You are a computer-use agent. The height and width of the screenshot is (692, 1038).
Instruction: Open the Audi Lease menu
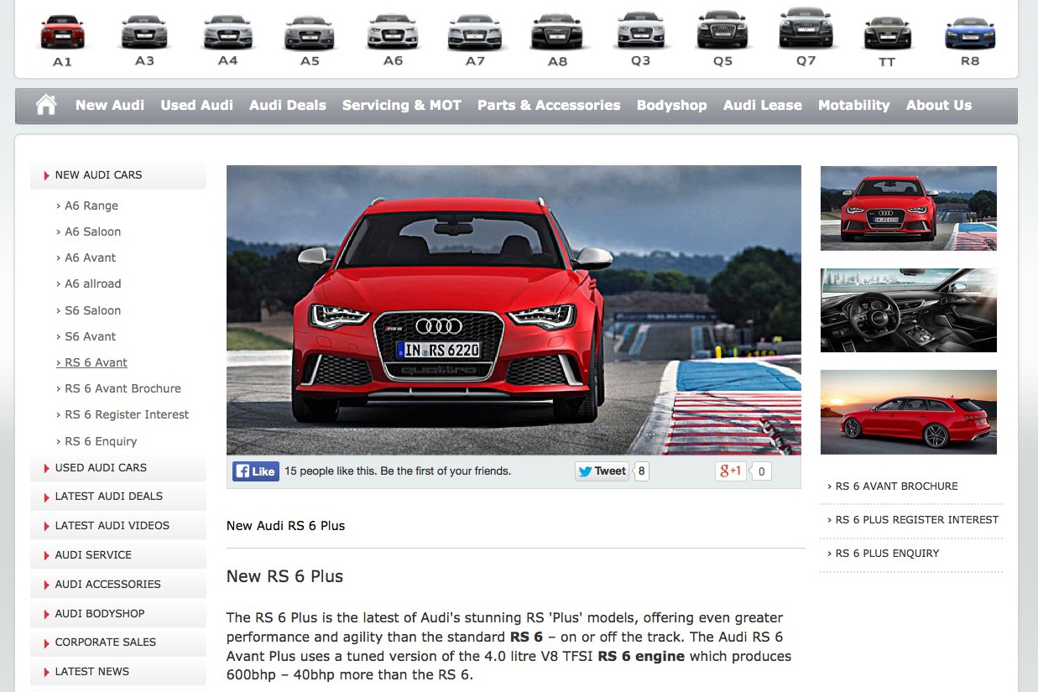tap(763, 106)
